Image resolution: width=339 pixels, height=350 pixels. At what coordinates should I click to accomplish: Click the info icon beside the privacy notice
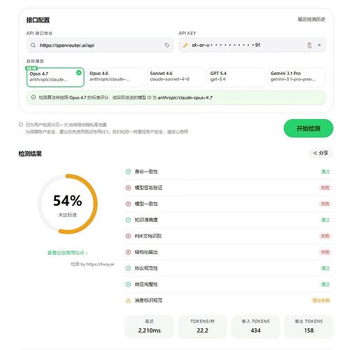click(x=21, y=125)
